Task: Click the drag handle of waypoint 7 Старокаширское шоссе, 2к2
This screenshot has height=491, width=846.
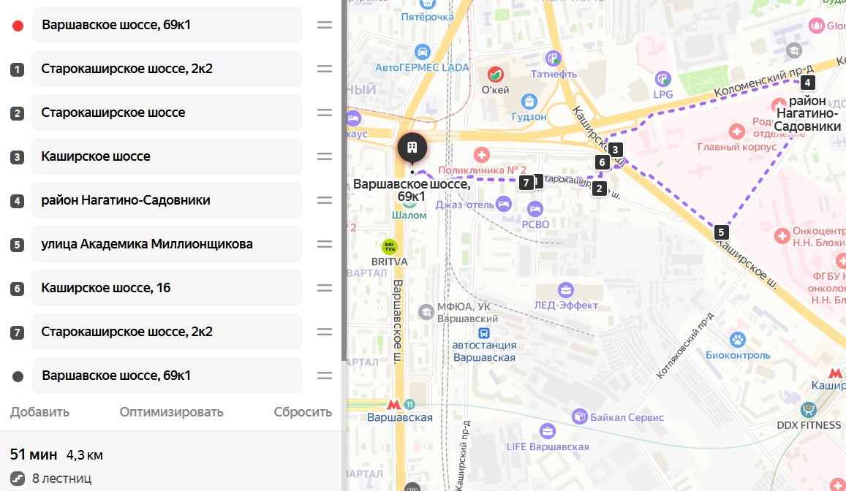Action: click(324, 332)
